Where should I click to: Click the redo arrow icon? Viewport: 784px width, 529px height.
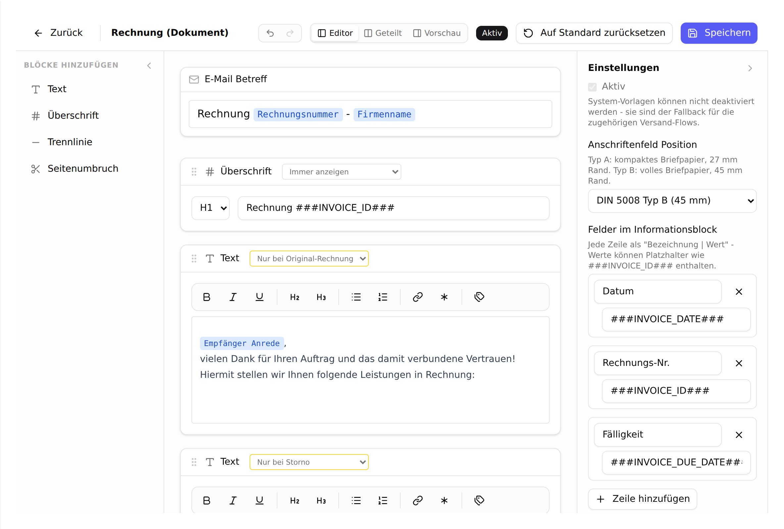(x=290, y=33)
